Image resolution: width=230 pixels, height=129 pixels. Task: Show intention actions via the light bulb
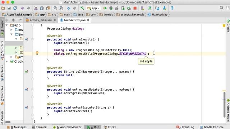[37, 53]
